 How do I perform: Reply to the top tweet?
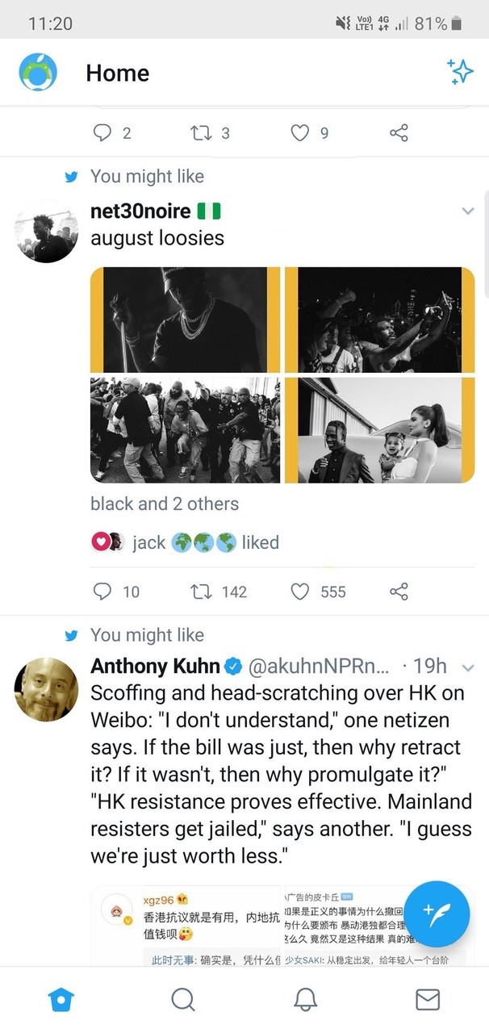(x=102, y=132)
